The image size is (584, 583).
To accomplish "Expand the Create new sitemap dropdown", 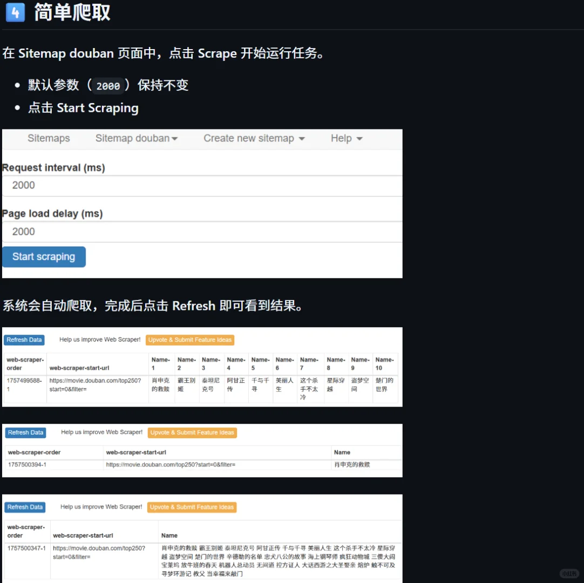I will [254, 138].
